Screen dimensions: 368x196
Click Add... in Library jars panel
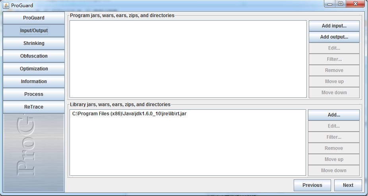(334, 115)
